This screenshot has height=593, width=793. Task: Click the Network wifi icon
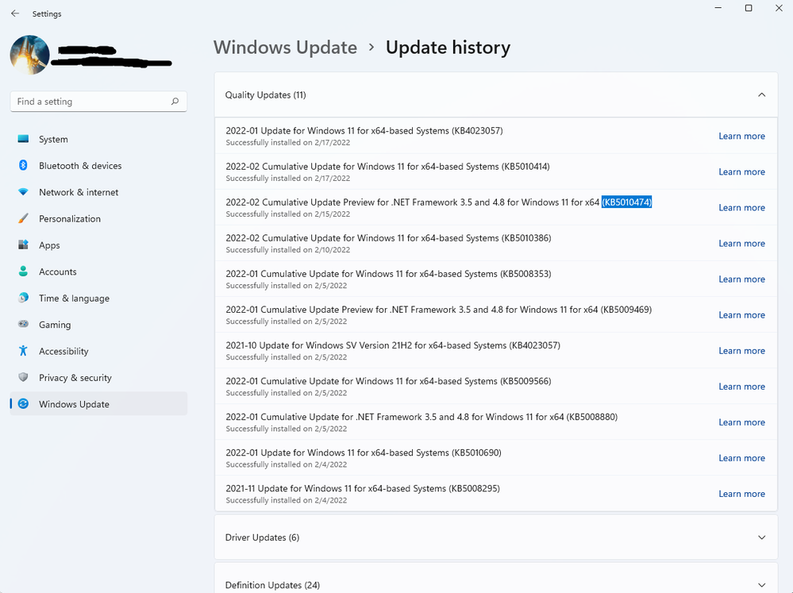coord(23,192)
